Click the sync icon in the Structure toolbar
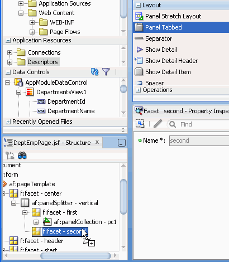The height and width of the screenshot is (262, 229). point(9,156)
